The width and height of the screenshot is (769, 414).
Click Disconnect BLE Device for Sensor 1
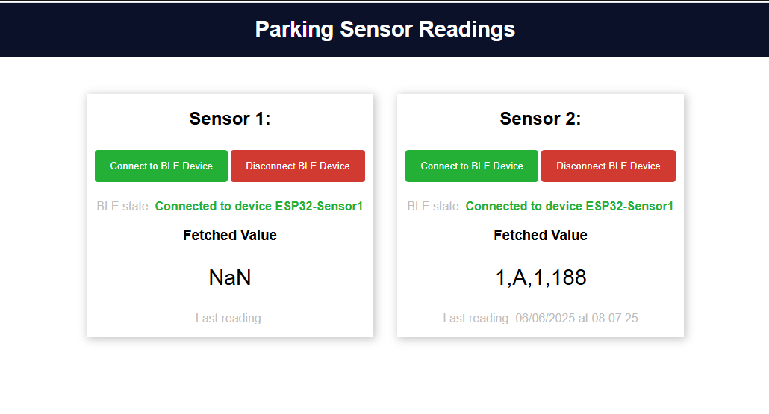point(298,166)
